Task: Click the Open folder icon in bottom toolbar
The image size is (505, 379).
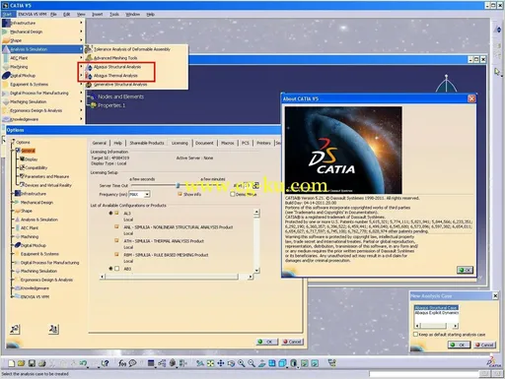Action: tap(22, 363)
